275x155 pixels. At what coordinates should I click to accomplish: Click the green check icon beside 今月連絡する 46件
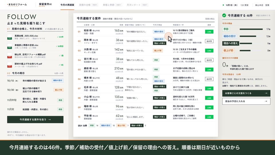pyautogui.click(x=224, y=15)
